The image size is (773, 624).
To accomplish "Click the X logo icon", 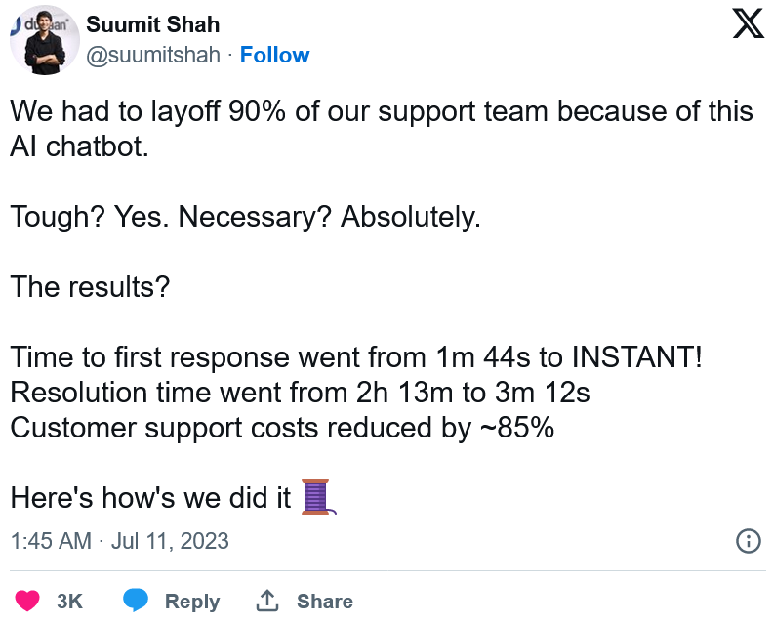I will [748, 24].
